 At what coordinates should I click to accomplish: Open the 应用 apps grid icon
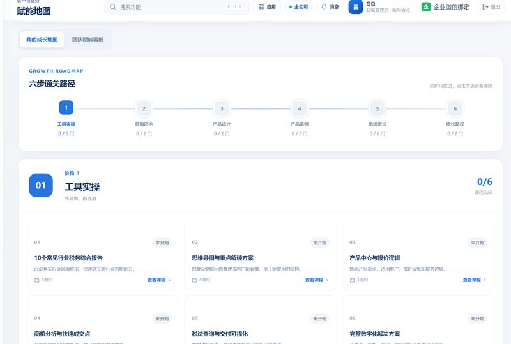261,7
